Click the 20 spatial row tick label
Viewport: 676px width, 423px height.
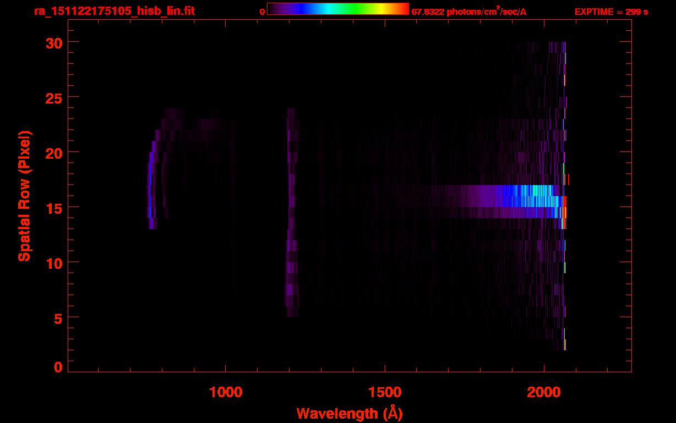54,153
